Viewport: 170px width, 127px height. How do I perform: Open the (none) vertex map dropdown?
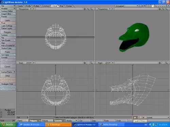(x=158, y=118)
